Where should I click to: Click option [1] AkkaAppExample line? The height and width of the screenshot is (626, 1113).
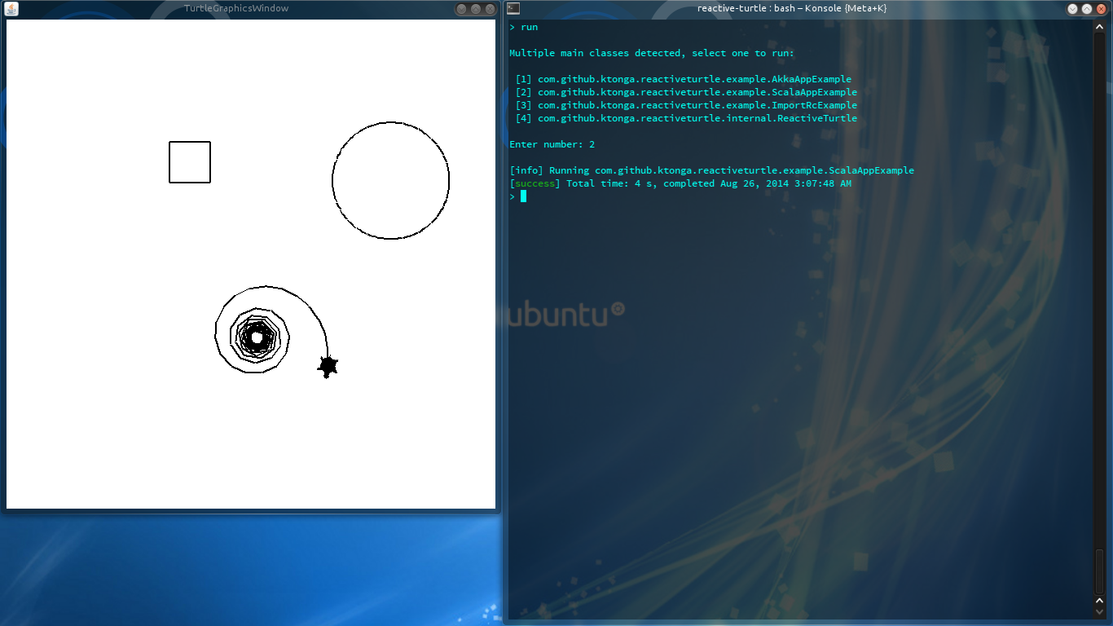tap(684, 79)
